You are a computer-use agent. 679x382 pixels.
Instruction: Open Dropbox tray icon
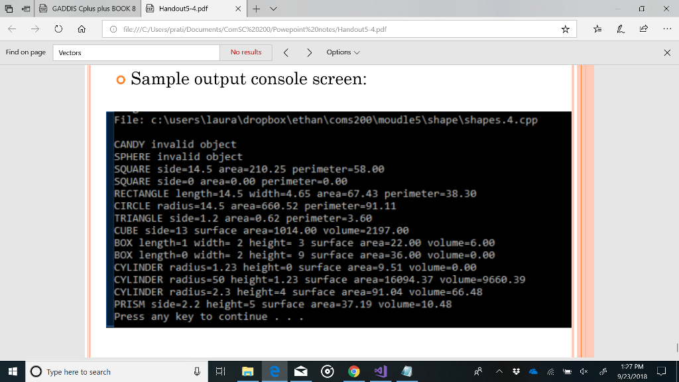516,371
